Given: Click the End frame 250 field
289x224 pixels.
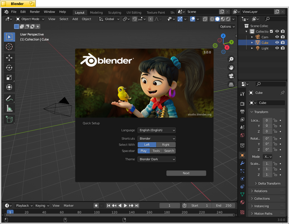Looking at the screenshot, I should (224, 205).
